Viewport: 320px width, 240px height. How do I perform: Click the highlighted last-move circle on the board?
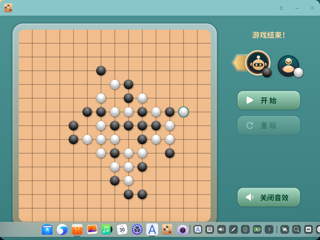pos(183,112)
